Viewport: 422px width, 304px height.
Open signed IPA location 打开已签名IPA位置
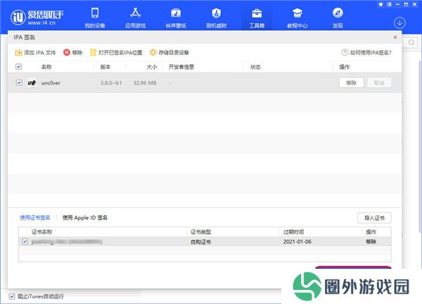[x=116, y=53]
